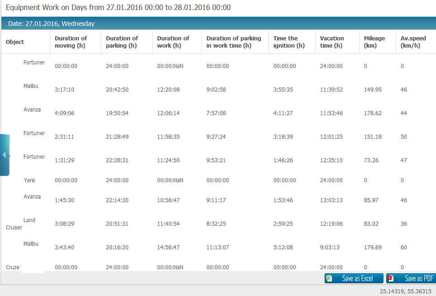
Task: Select the Duration of moving (h) header
Action: pos(71,42)
